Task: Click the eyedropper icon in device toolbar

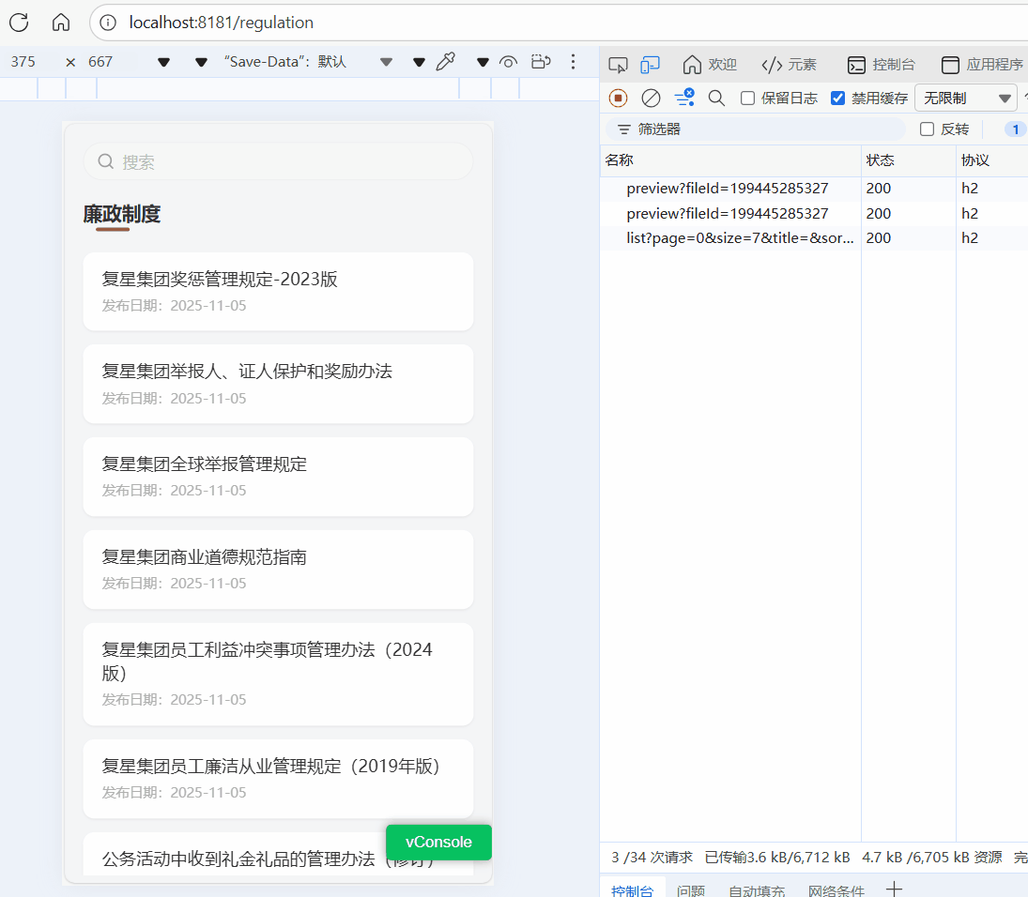Action: click(x=446, y=62)
